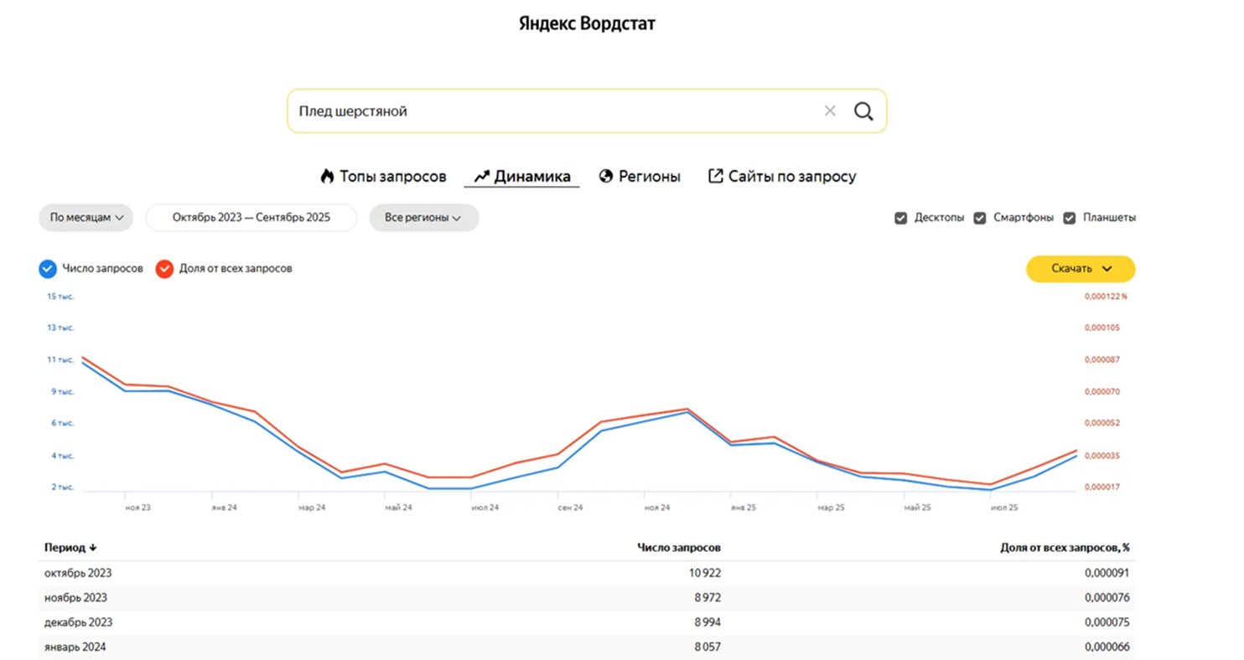The image size is (1244, 660).
Task: Toggle the Планшеты checkbox
Action: click(x=1070, y=218)
